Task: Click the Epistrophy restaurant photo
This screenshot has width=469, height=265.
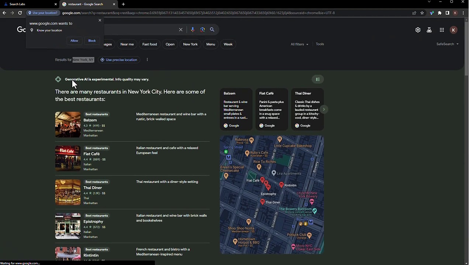Action: 68,226
